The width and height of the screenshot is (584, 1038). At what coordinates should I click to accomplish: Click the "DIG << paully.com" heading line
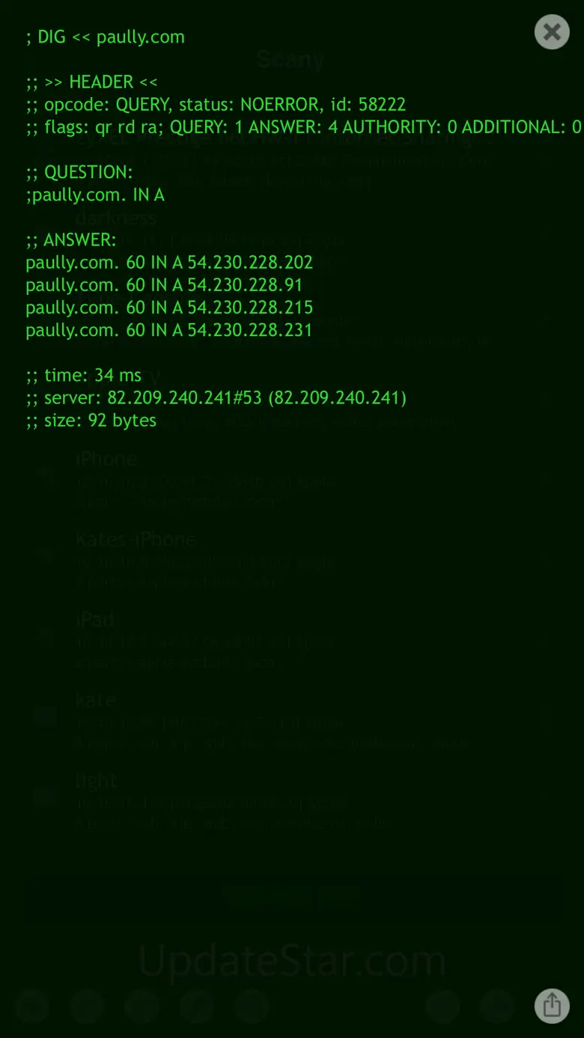[x=105, y=37]
